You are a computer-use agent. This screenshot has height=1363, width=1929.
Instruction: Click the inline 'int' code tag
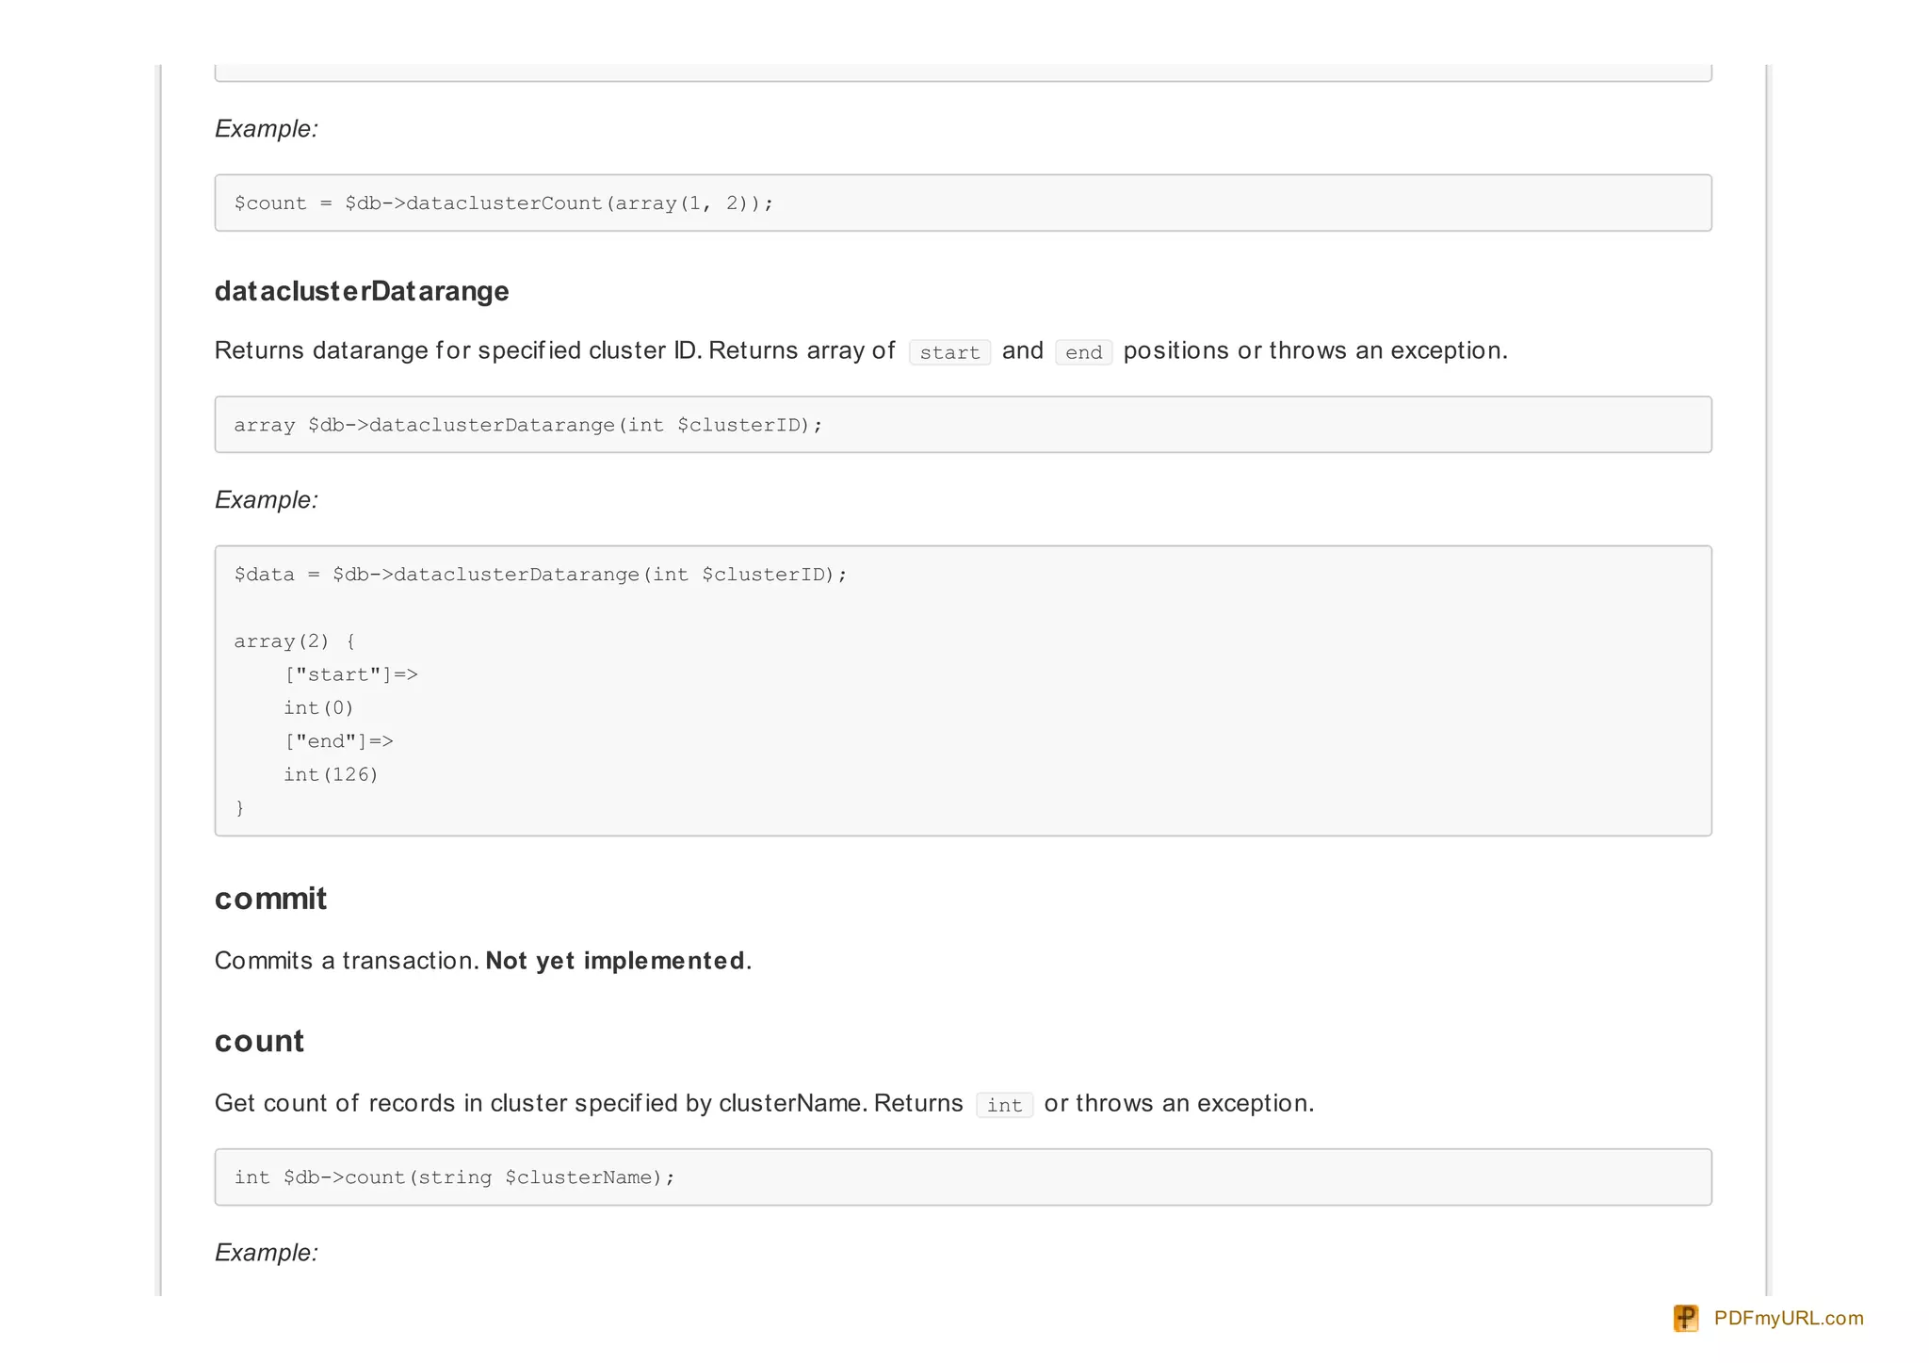(1004, 1105)
